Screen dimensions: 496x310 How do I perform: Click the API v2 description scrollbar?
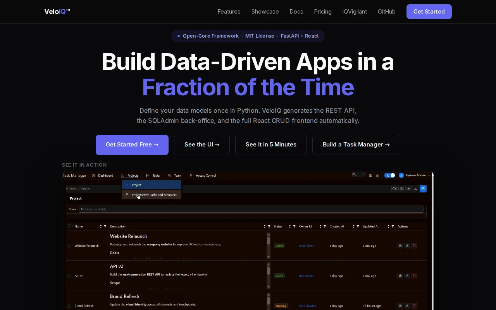coord(269,276)
